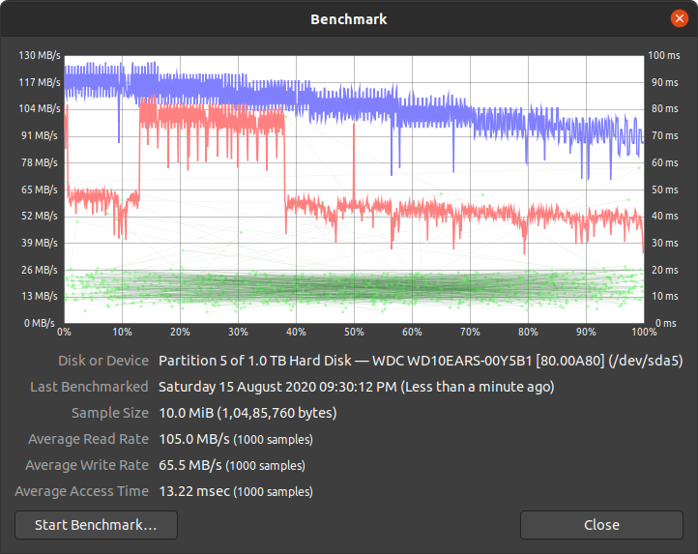Click the 52 MB/s axis label

[40, 216]
